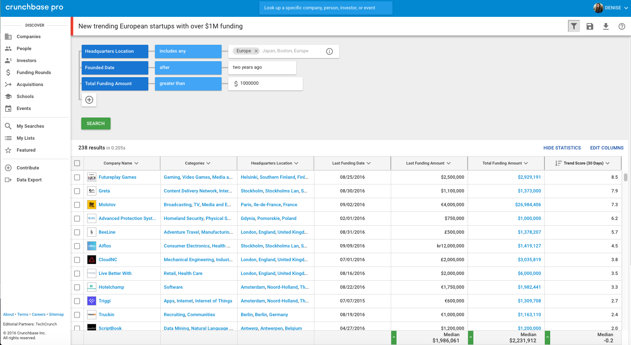Click the download results icon

tap(606, 27)
